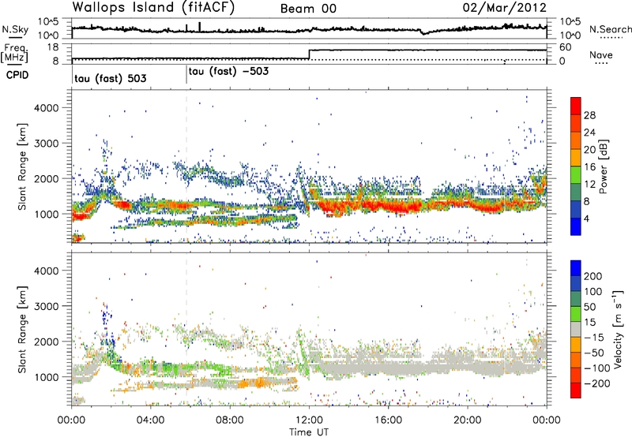Click the 'Beam 00' label
Screen dimensions: 632x437
(x=308, y=9)
